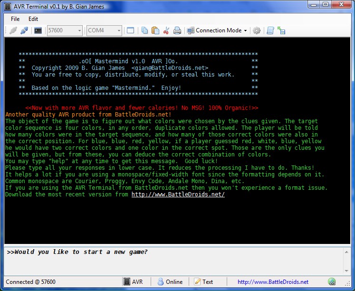Screen dimensions: 355x291
Task: Close the AVR Terminal window
Action: click(342, 5)
